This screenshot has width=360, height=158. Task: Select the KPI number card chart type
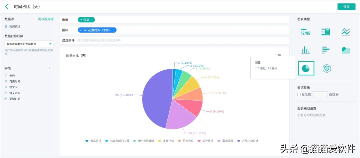coord(305,32)
